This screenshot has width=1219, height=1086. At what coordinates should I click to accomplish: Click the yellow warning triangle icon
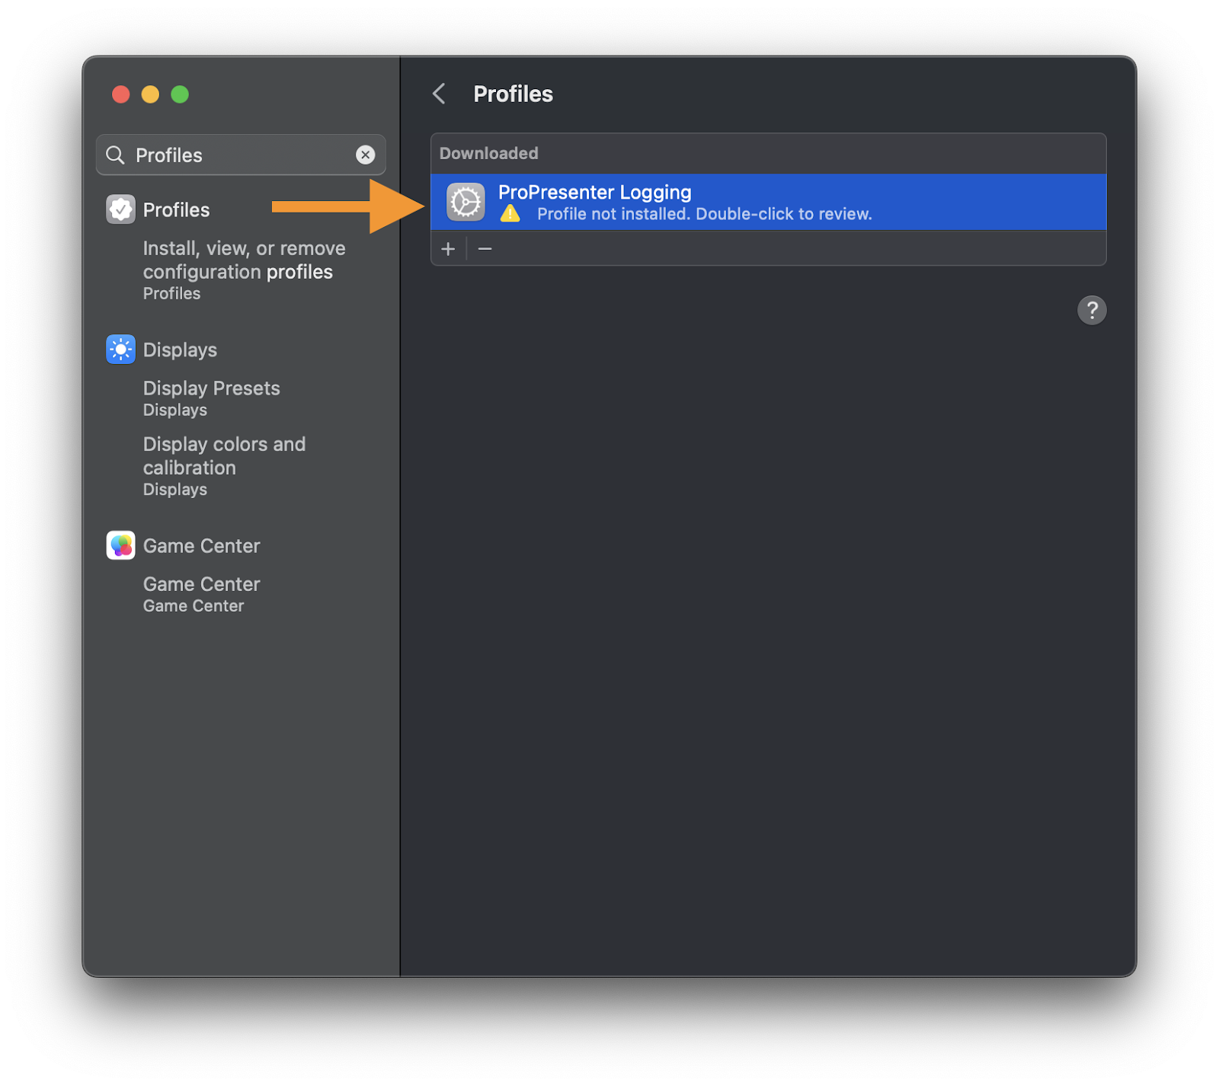tap(510, 214)
